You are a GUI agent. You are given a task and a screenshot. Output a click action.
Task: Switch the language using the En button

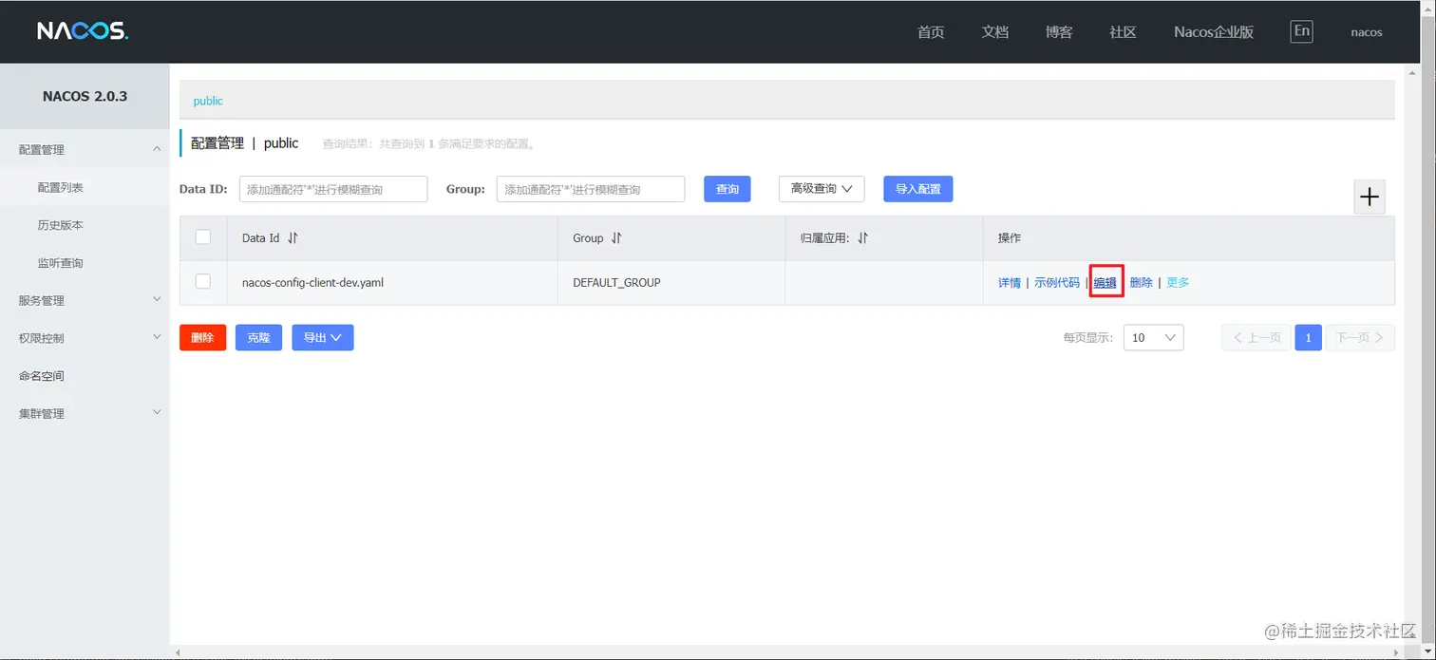(1301, 31)
